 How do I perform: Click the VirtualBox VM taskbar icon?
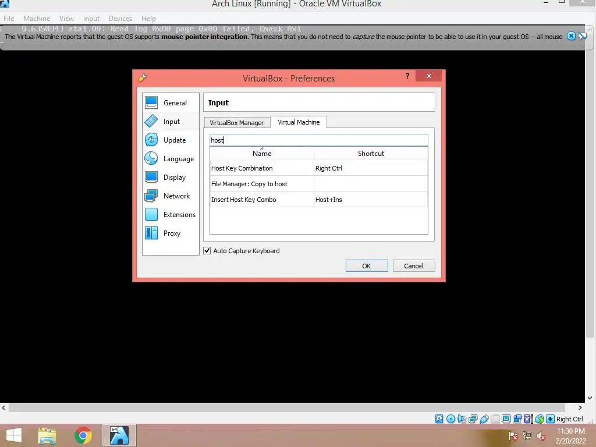click(119, 435)
